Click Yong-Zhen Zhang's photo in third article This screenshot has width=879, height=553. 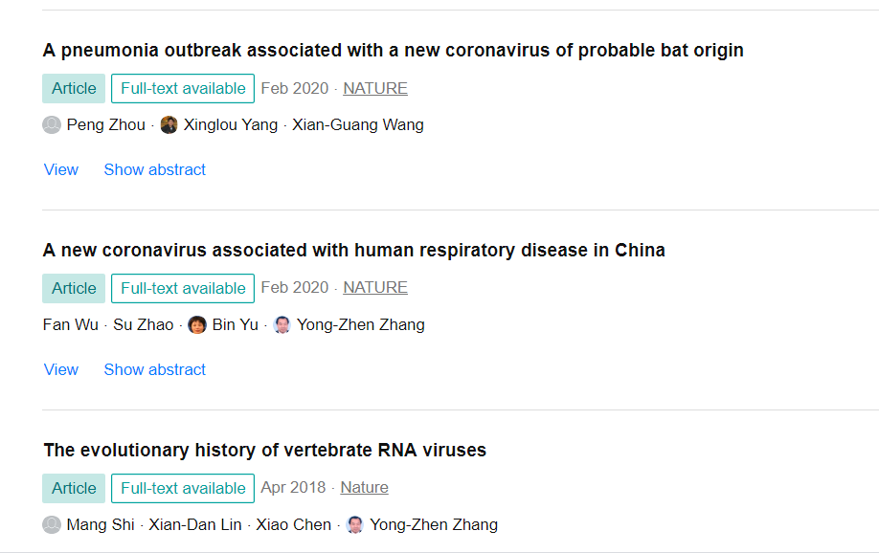pos(355,524)
